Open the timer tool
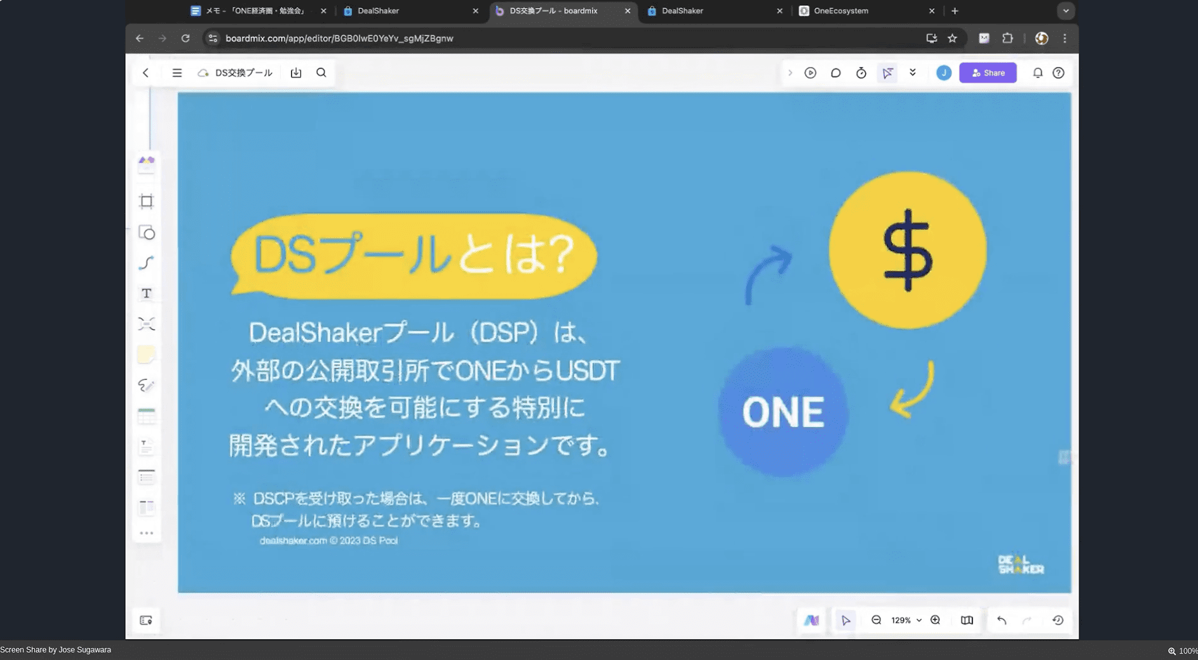The width and height of the screenshot is (1198, 660). tap(861, 72)
